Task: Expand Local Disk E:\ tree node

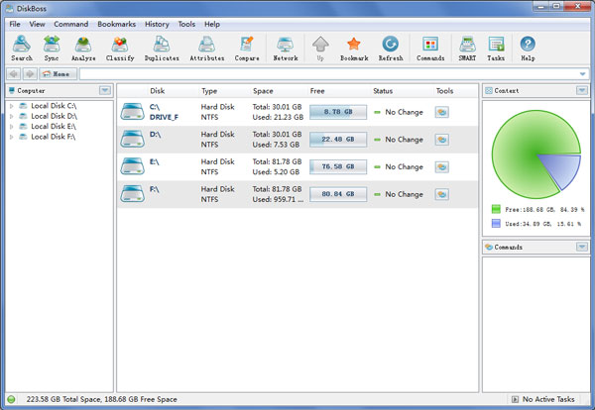Action: point(11,126)
